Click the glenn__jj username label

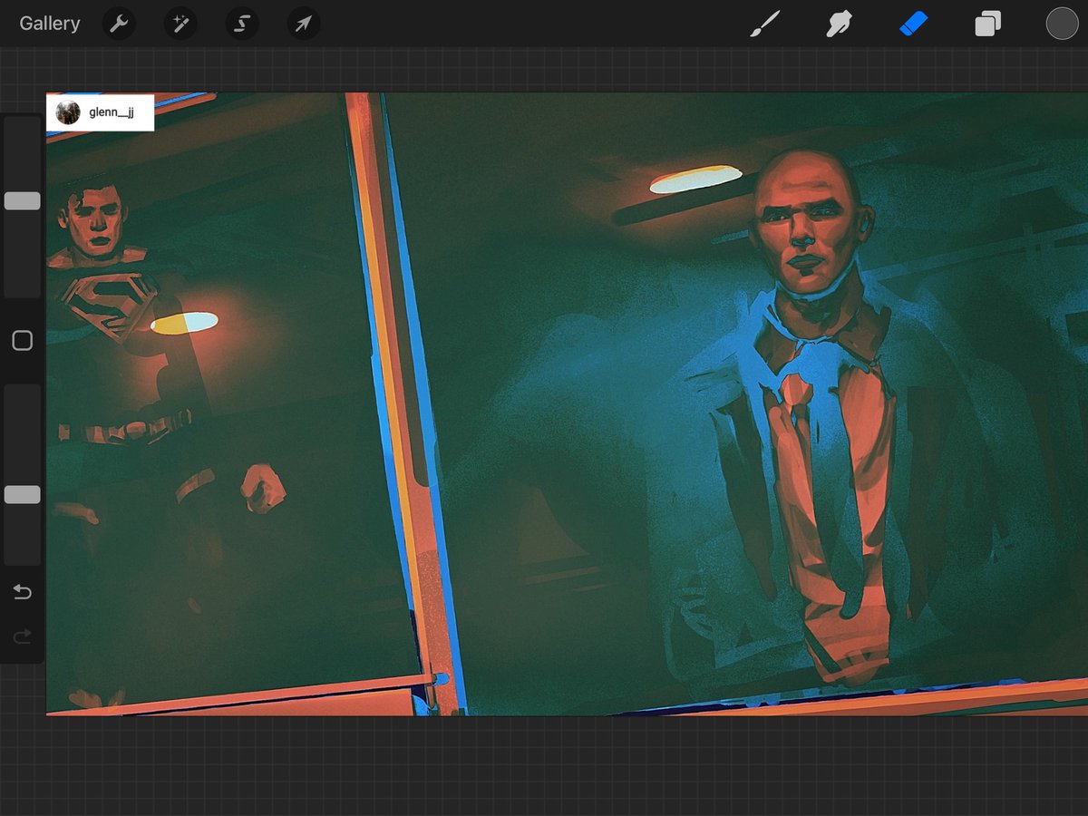click(112, 112)
